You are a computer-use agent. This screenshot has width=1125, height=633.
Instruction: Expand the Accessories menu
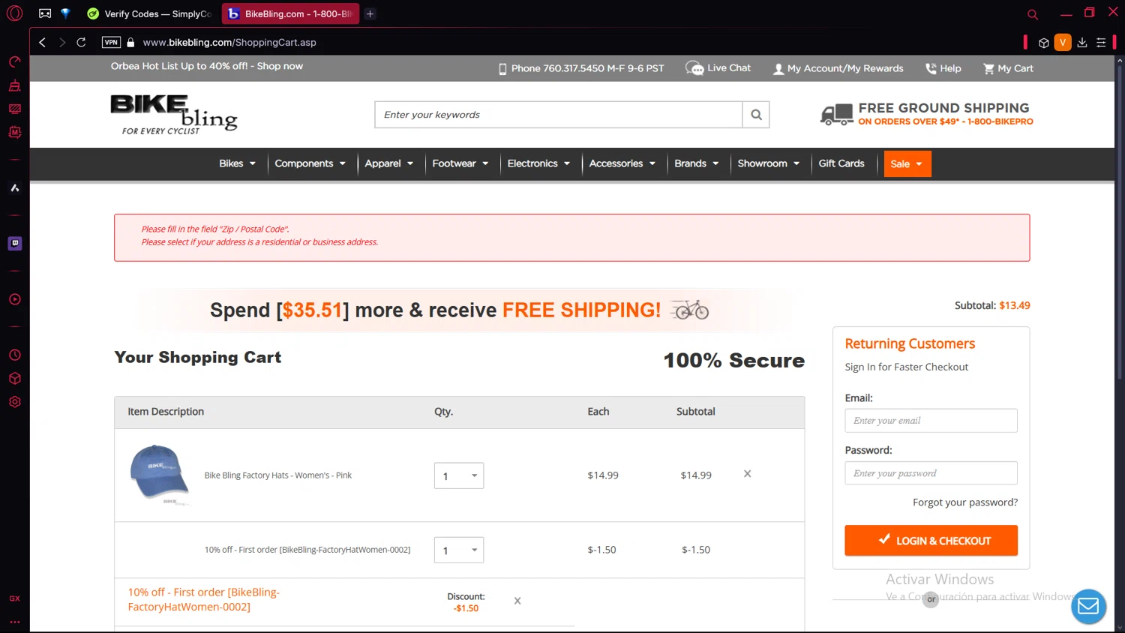click(622, 163)
